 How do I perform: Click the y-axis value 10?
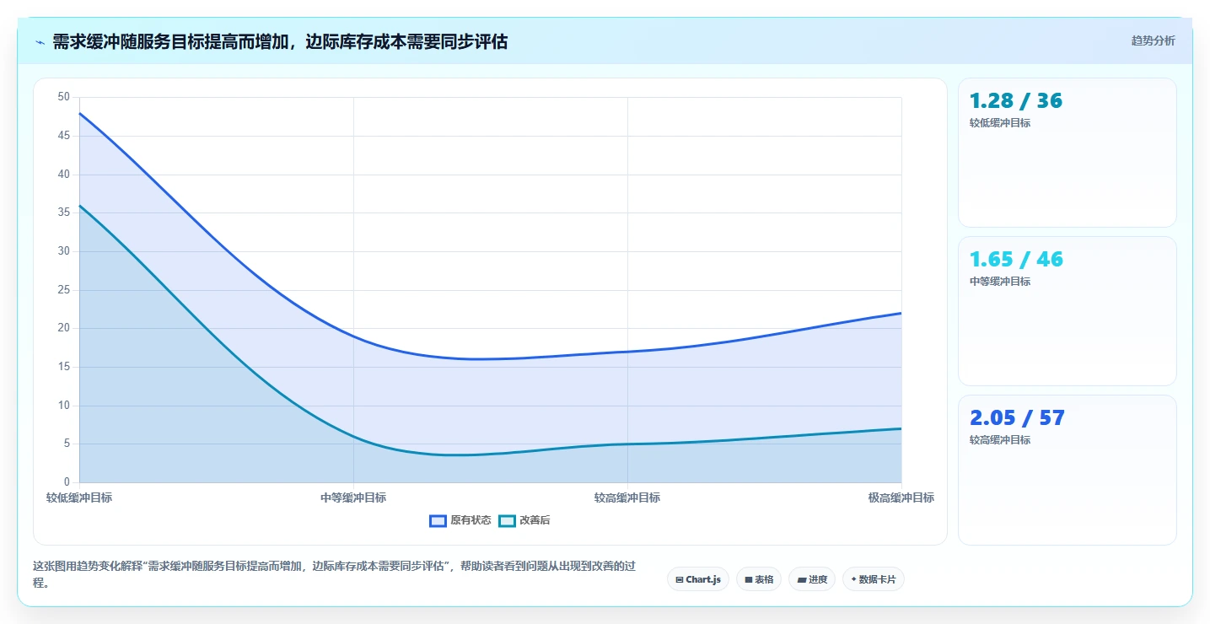64,406
